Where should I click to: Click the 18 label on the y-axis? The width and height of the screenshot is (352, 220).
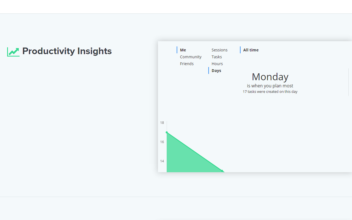tap(162, 123)
